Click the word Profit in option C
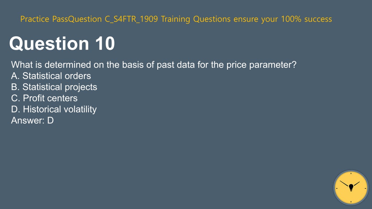372x209 pixels. [34, 98]
